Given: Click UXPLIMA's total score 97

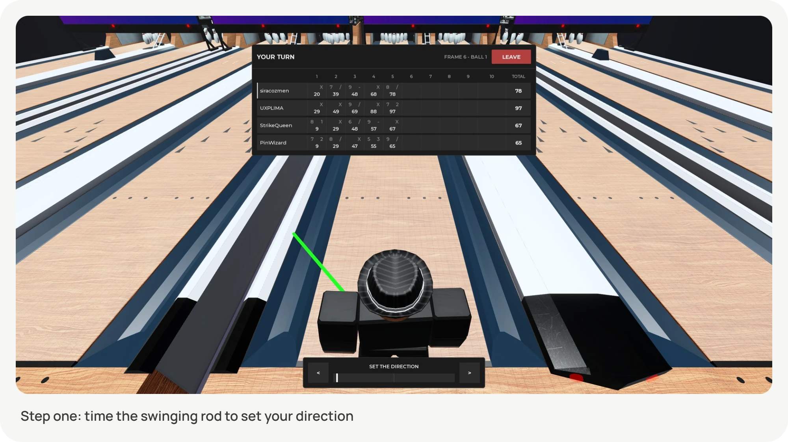Looking at the screenshot, I should point(518,108).
